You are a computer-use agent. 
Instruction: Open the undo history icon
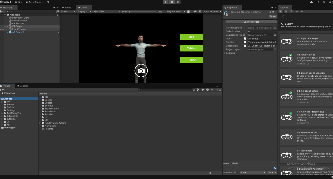(x=318, y=2)
